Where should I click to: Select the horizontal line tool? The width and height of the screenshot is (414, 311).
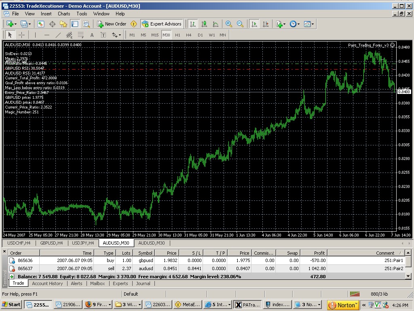point(47,35)
